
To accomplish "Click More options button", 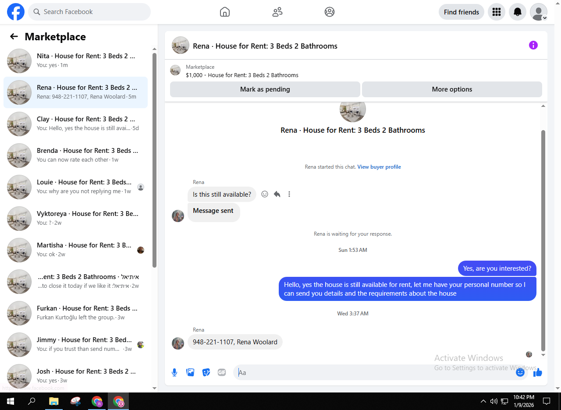I will click(452, 89).
